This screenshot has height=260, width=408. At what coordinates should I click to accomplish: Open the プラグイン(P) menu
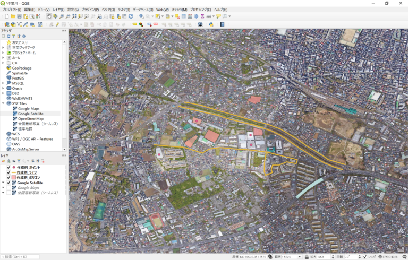click(90, 10)
